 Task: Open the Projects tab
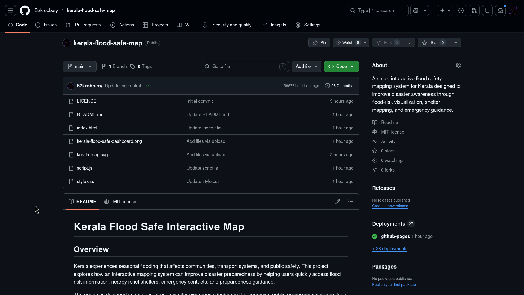point(155,25)
